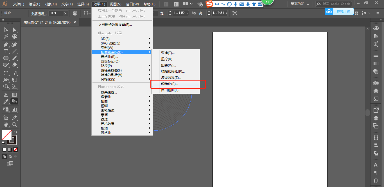Open the 基本功能 workspace switcher
The height and width of the screenshot is (187, 384).
click(300, 4)
